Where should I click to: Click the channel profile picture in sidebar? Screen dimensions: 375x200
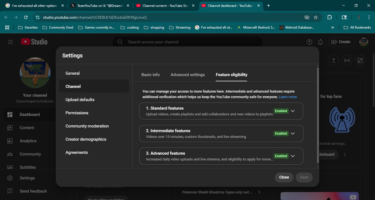coord(35,72)
